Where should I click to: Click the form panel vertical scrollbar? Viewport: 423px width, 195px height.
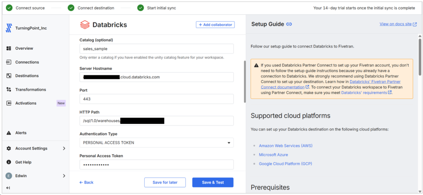(x=245, y=81)
